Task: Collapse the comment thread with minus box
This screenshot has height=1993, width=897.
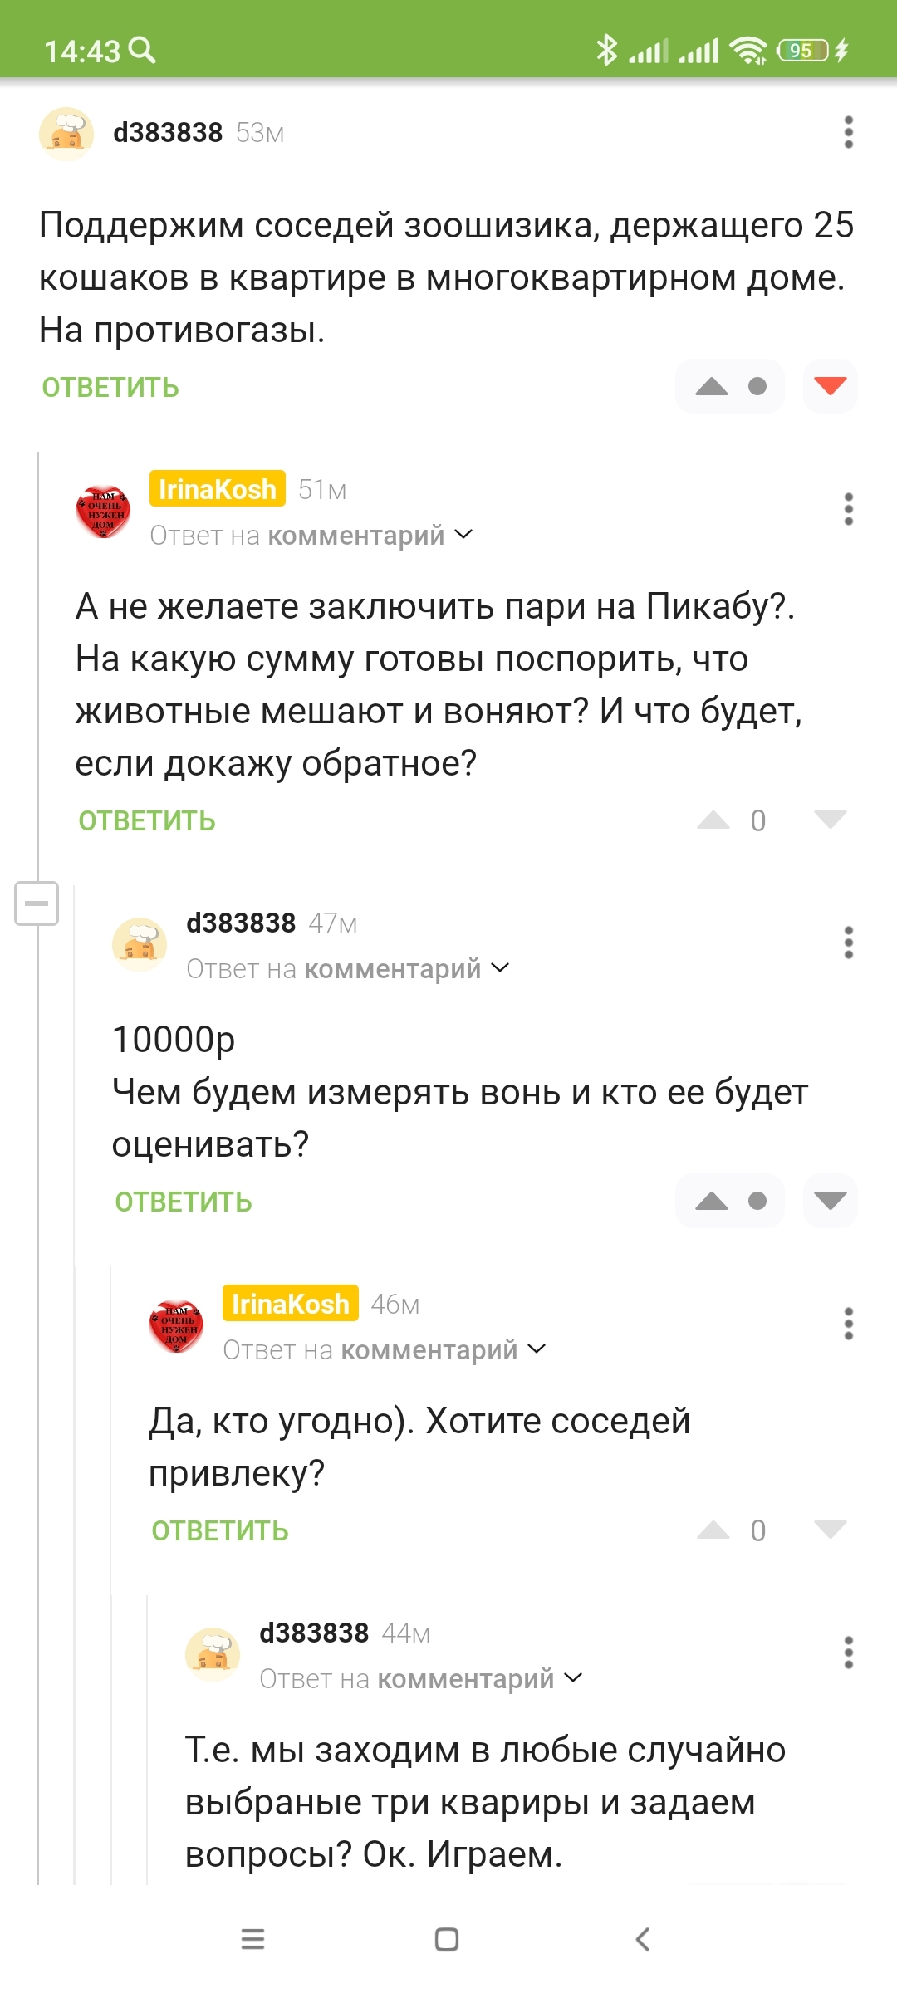Action: [x=37, y=903]
